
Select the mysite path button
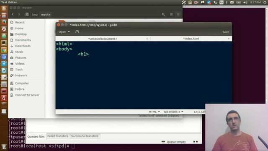[46, 15]
